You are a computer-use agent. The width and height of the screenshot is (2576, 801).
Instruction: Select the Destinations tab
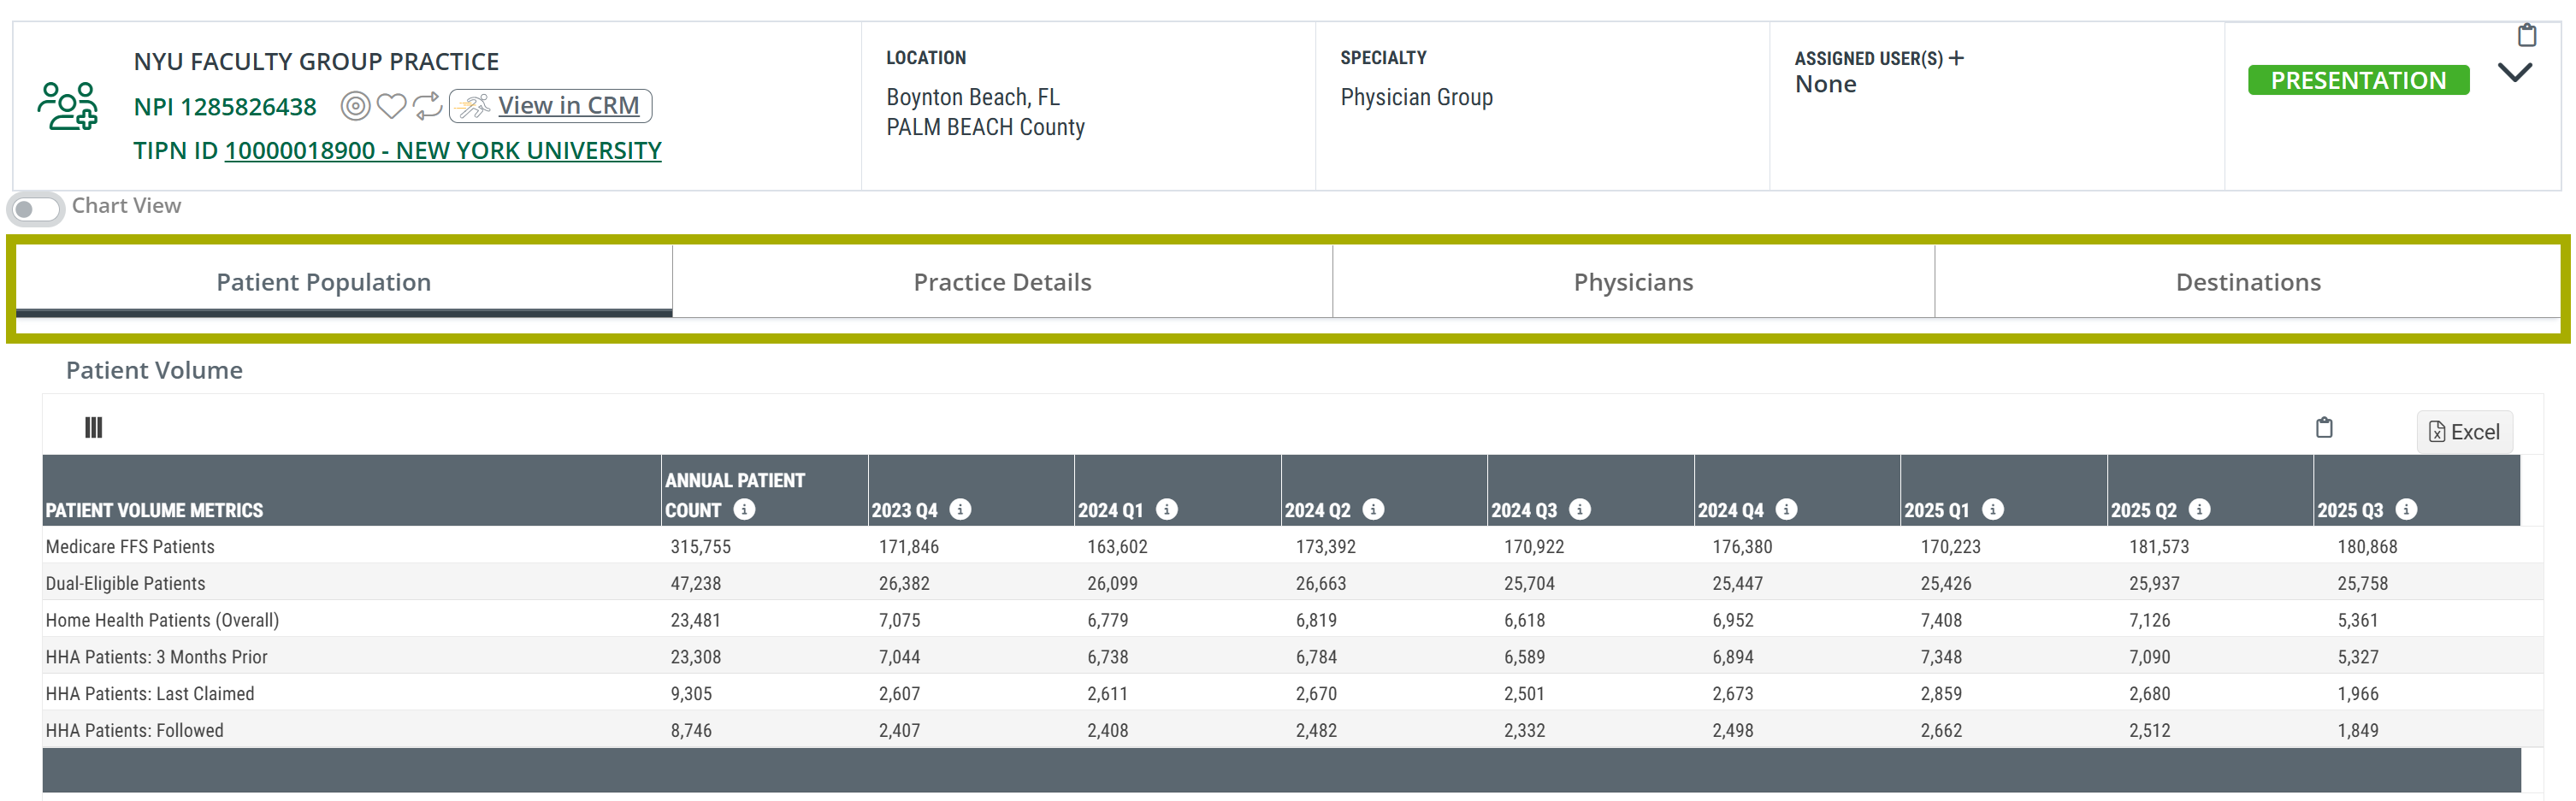(x=2247, y=283)
